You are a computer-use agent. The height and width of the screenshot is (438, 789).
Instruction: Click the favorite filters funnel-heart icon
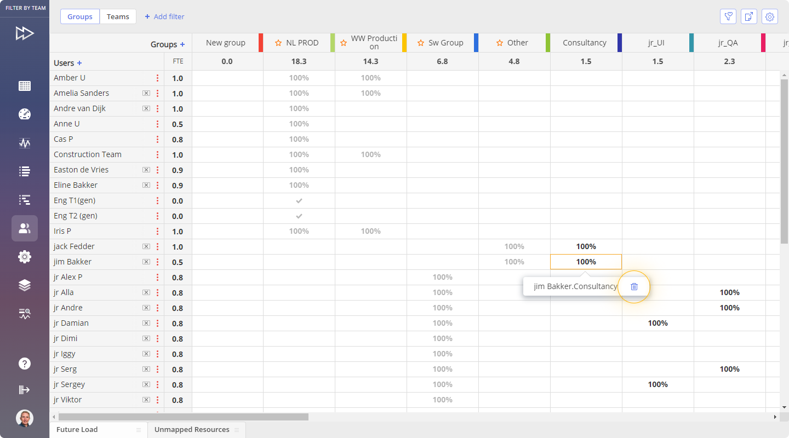click(728, 16)
